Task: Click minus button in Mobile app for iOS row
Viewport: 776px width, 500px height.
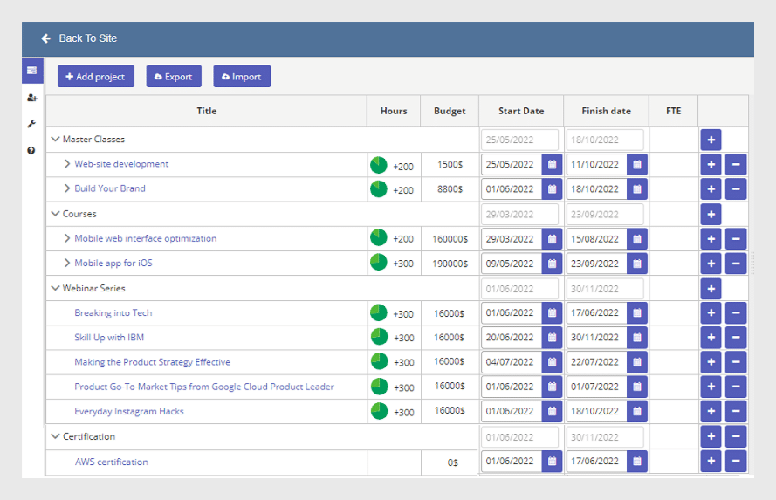Action: pyautogui.click(x=736, y=264)
